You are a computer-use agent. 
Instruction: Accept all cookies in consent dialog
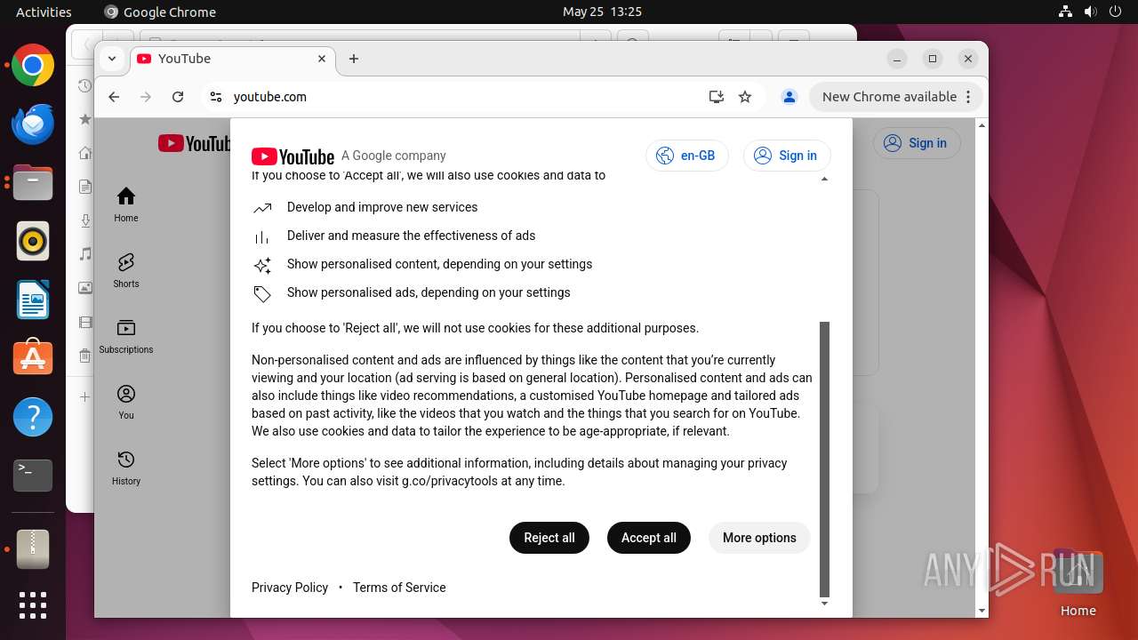click(649, 538)
